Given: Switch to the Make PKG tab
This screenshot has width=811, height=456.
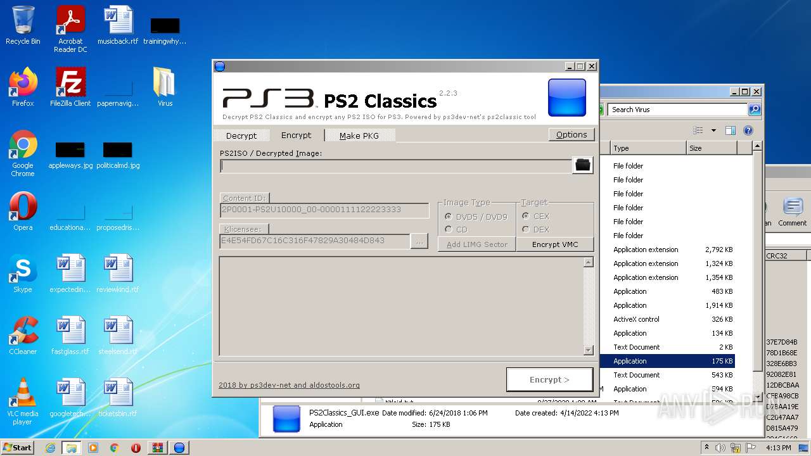Looking at the screenshot, I should 359,136.
